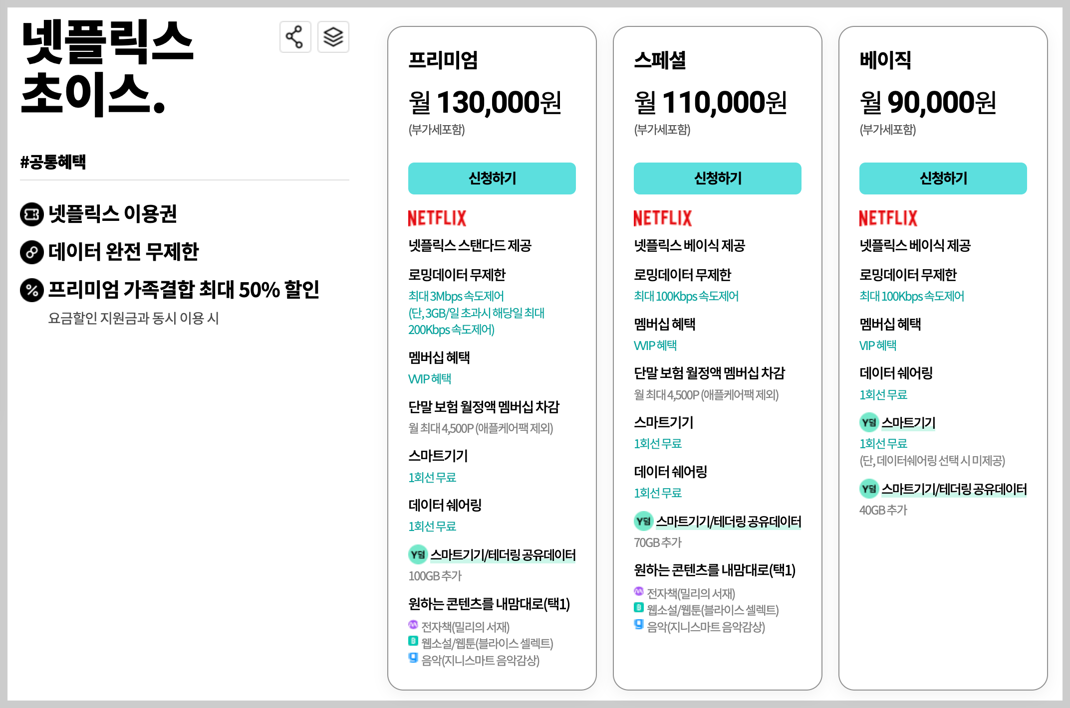Click Netflix logo in Premium plan

pyautogui.click(x=437, y=218)
